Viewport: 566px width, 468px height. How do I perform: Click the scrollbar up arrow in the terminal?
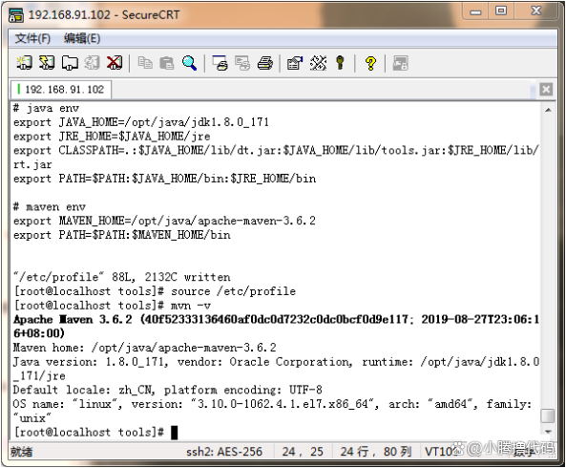(548, 110)
